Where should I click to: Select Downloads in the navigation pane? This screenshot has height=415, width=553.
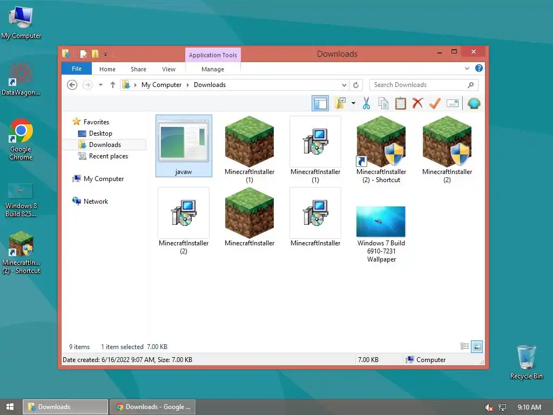point(105,145)
